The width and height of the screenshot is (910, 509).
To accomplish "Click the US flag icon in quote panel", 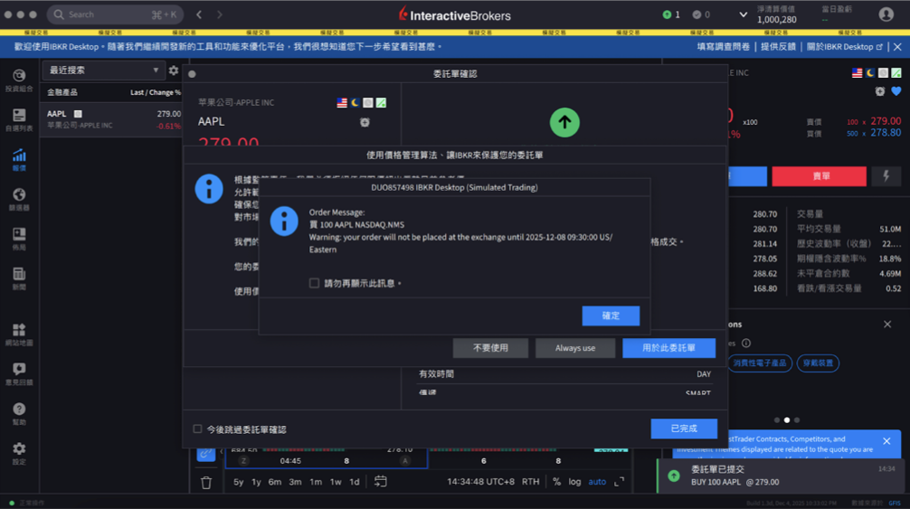I will [857, 73].
